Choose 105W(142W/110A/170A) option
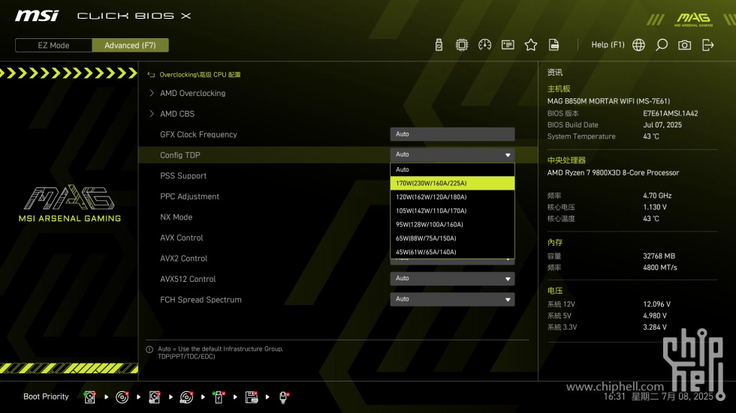Image resolution: width=736 pixels, height=413 pixels. [452, 211]
